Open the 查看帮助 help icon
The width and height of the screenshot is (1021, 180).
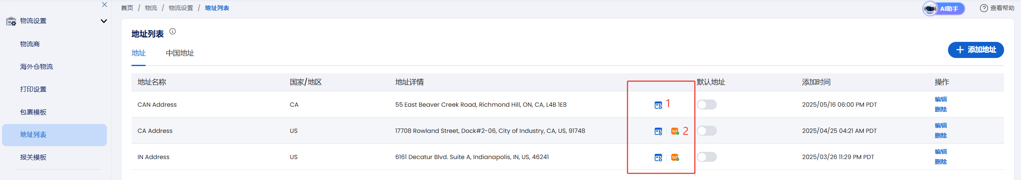(x=984, y=8)
